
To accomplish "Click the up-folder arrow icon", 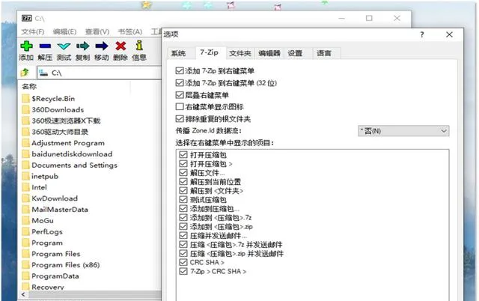I will coord(25,73).
